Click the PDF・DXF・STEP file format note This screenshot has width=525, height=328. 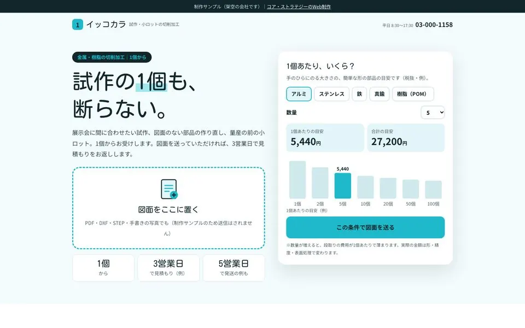tap(168, 229)
